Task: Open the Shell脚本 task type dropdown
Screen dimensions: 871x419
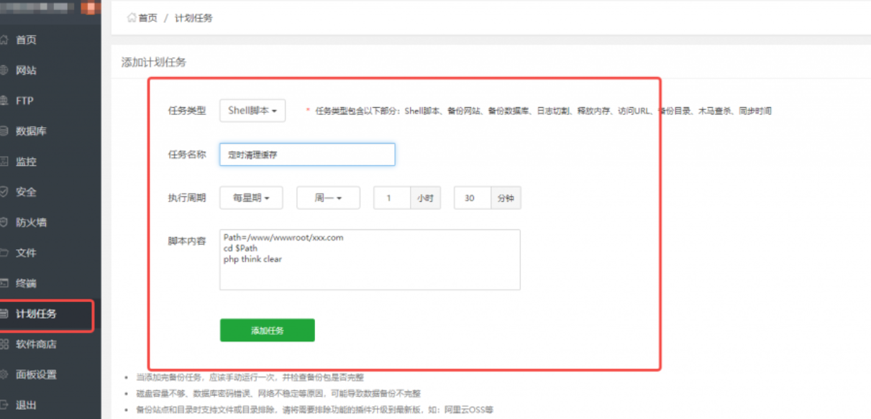Action: tap(252, 111)
